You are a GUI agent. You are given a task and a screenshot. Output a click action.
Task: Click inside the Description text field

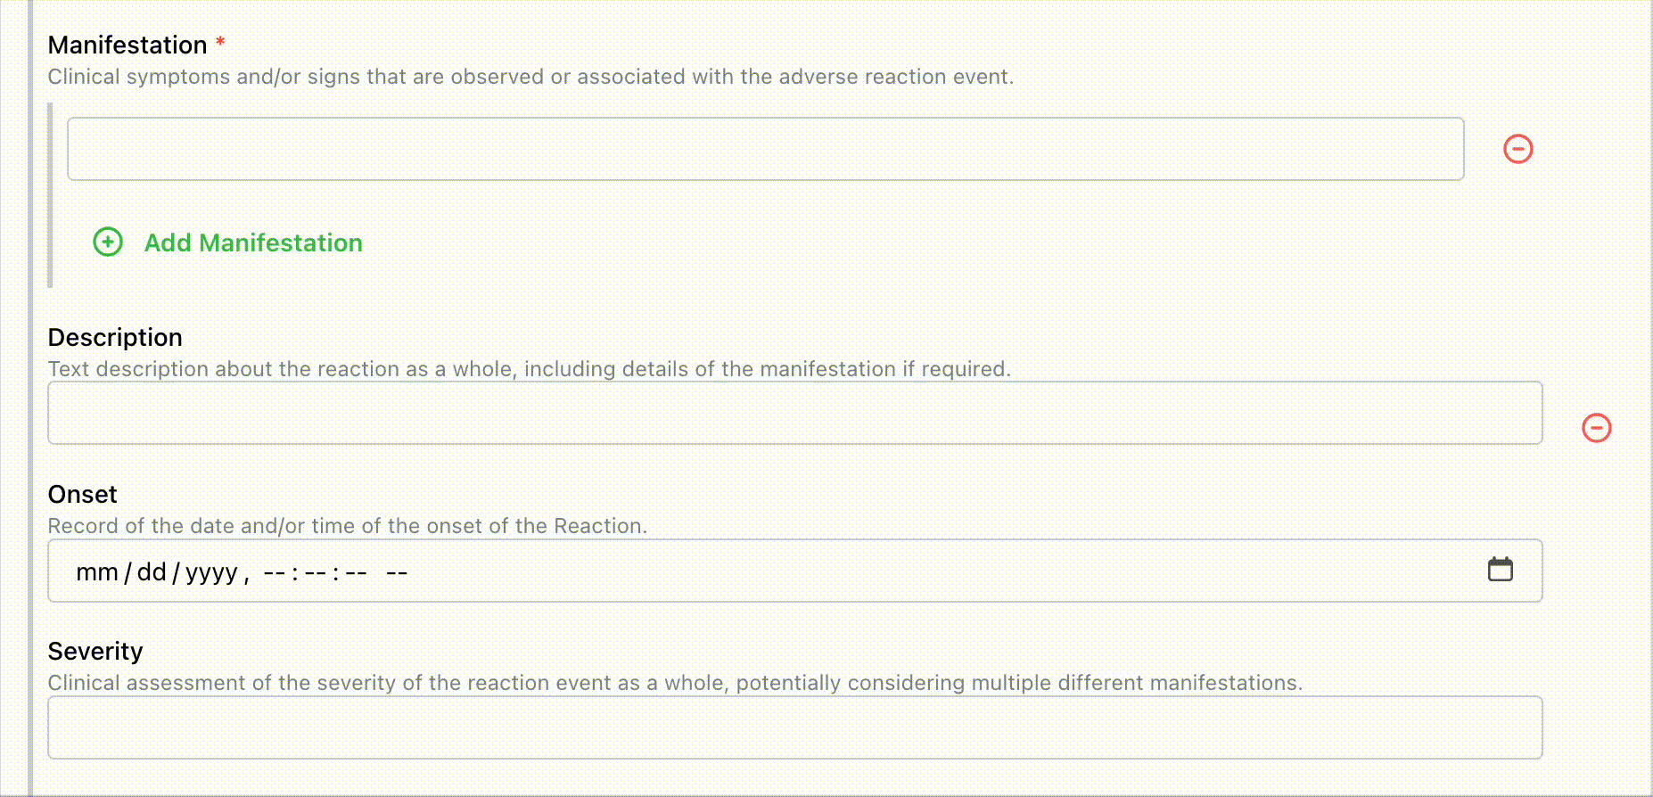coord(794,412)
